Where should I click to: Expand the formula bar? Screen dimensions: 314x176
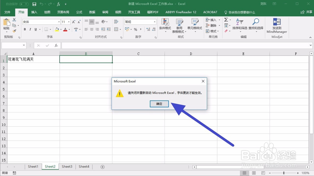tap(311, 45)
